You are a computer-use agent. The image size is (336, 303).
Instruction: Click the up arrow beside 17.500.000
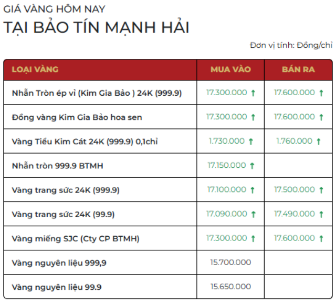[x=321, y=190]
